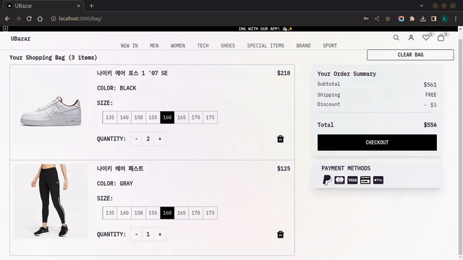The image size is (463, 260).
Task: Click the CHECKOUT button
Action: [x=377, y=142]
